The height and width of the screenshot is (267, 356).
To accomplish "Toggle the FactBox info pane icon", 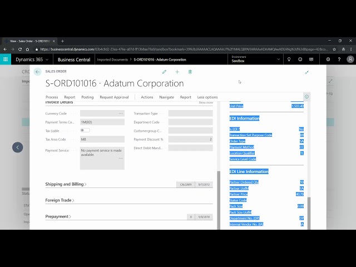I will tap(306, 97).
